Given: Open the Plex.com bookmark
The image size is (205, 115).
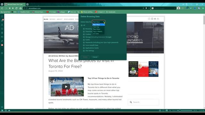Looking at the screenshot, I should pyautogui.click(x=72, y=12).
